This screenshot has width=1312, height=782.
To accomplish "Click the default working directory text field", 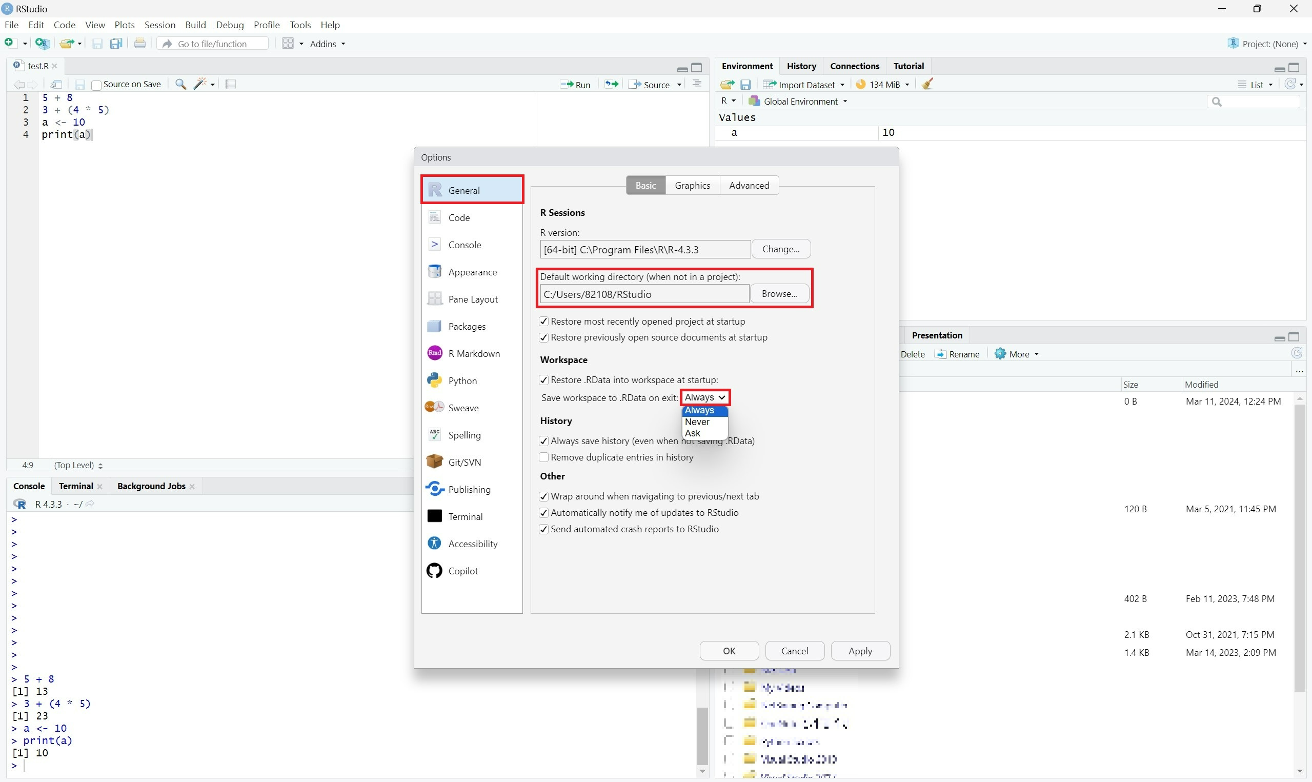I will (x=643, y=294).
